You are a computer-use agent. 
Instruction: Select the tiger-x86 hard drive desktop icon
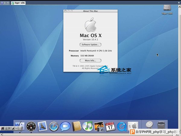pos(167,10)
